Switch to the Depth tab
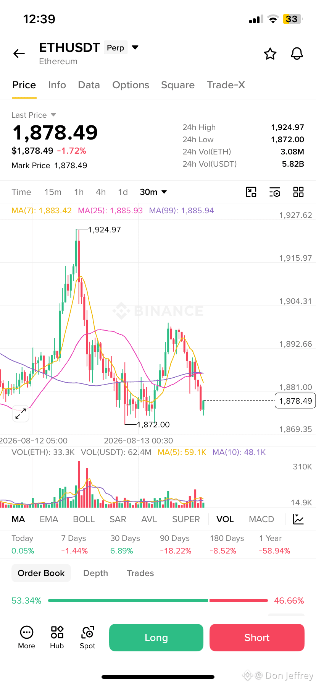The image size is (316, 685). coord(95,573)
